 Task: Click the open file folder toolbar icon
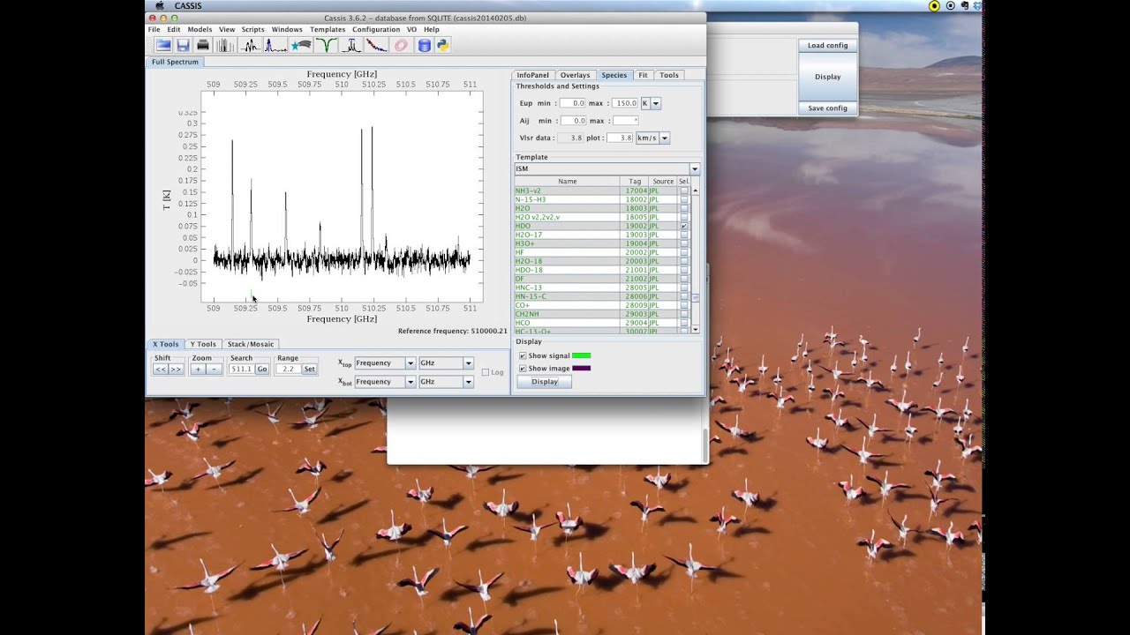163,45
